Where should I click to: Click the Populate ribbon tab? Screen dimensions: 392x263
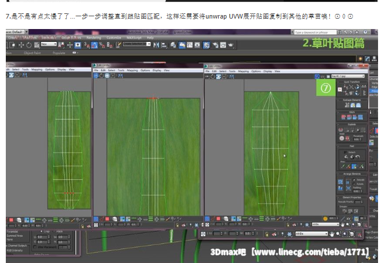click(x=59, y=53)
